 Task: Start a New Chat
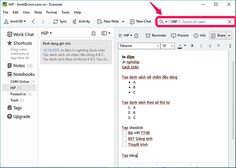(140, 22)
